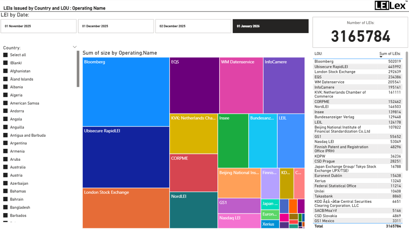Click the orange London Stock Exchange tile
Viewport: 409px width, 229px height.
tap(126, 208)
